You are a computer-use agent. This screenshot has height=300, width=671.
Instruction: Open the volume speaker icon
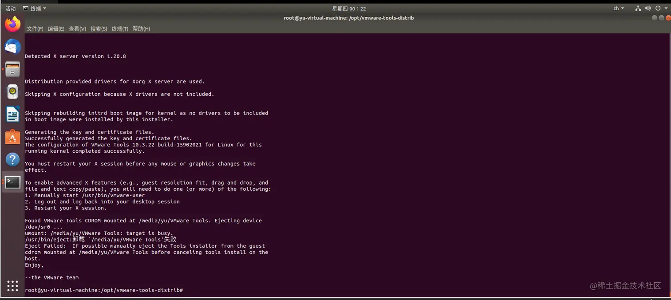pyautogui.click(x=647, y=8)
